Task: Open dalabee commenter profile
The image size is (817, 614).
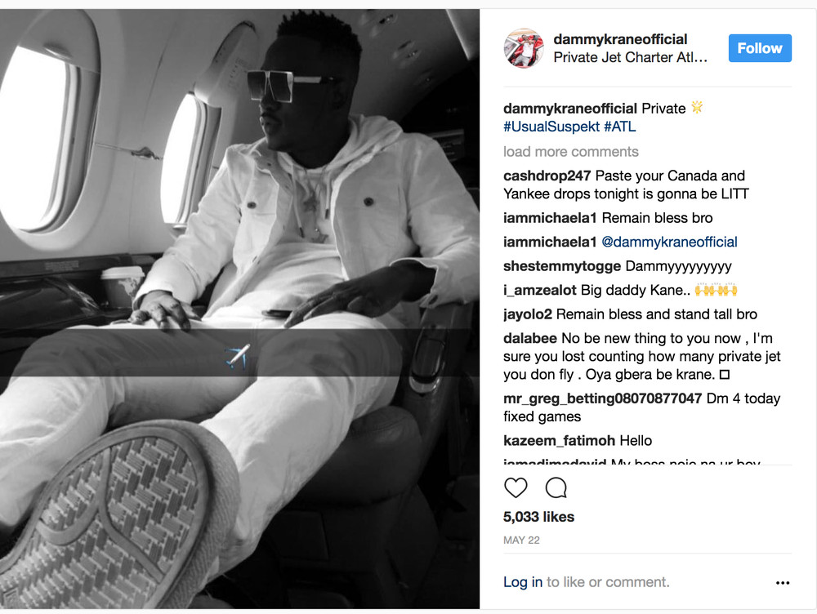Action: pyautogui.click(x=530, y=338)
